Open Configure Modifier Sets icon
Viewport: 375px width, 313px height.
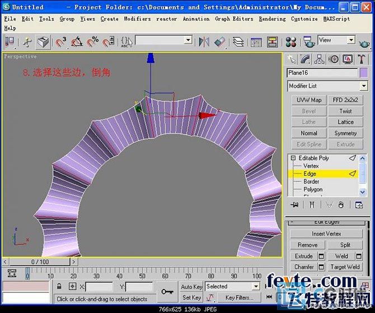(359, 205)
